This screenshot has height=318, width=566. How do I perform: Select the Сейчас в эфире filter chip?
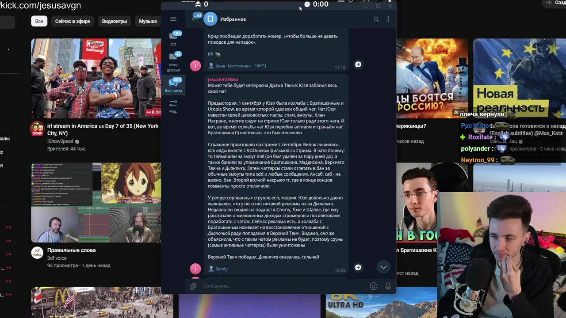tap(73, 21)
